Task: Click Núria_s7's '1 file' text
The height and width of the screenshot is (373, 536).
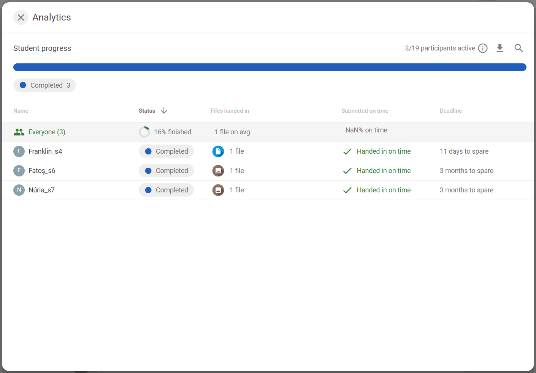Action: [x=237, y=190]
